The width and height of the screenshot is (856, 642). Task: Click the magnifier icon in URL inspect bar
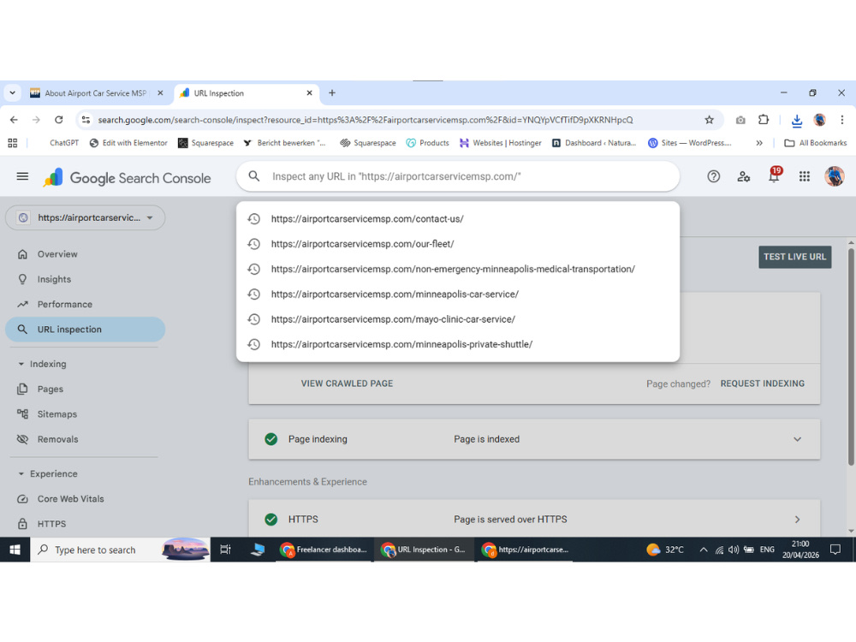pos(254,176)
